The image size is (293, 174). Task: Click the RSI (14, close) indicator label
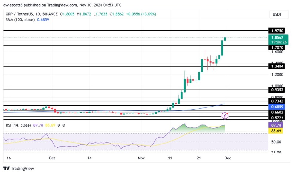tap(19, 126)
